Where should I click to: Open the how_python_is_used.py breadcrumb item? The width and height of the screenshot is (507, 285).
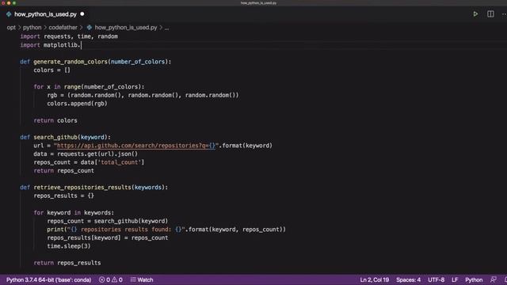[125, 28]
